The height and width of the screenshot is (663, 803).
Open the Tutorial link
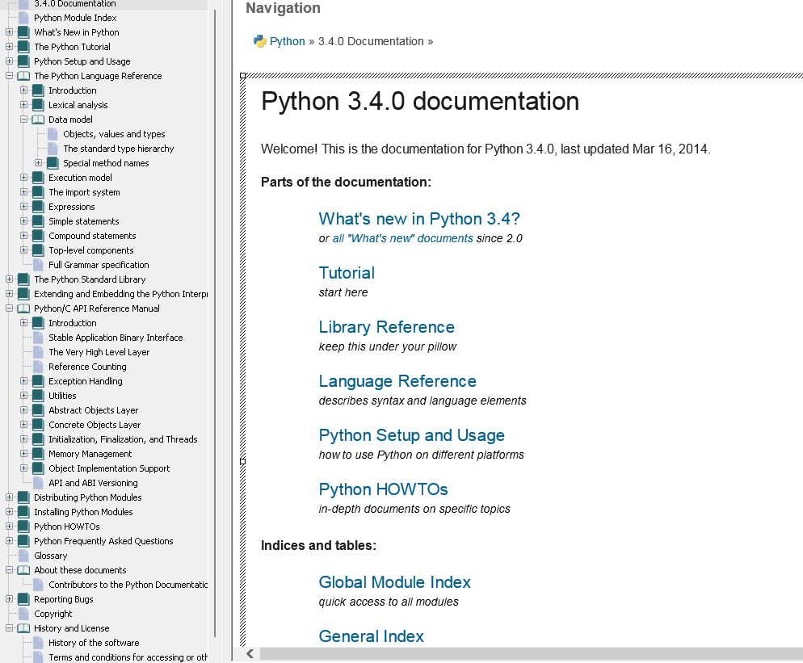[347, 273]
